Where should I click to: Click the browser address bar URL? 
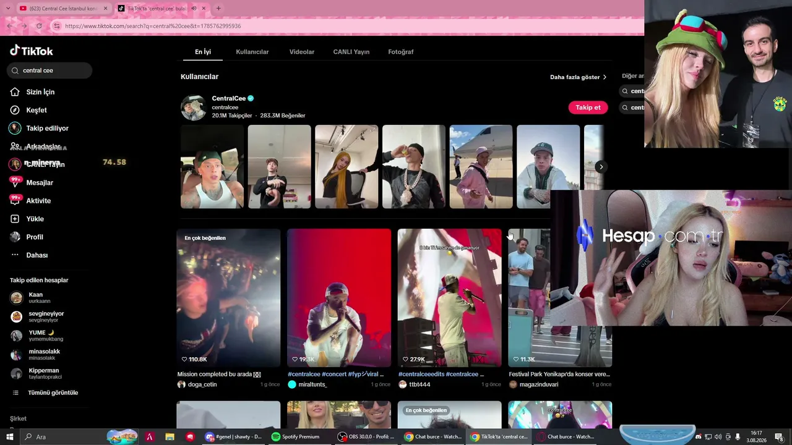click(x=153, y=26)
